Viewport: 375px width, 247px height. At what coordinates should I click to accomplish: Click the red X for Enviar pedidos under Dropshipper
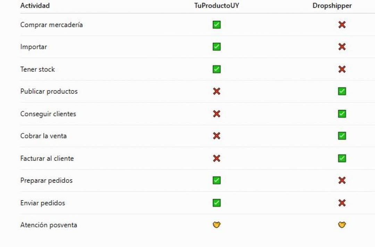342,203
